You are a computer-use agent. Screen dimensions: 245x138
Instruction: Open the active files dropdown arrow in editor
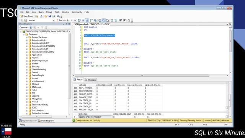[227, 24]
